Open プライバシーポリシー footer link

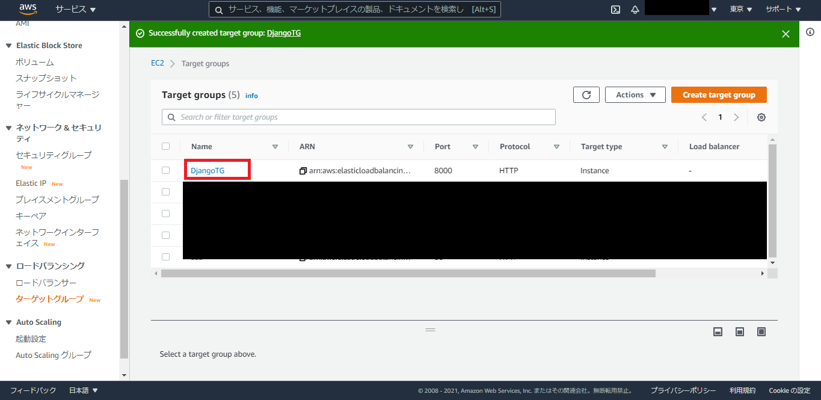(x=683, y=390)
